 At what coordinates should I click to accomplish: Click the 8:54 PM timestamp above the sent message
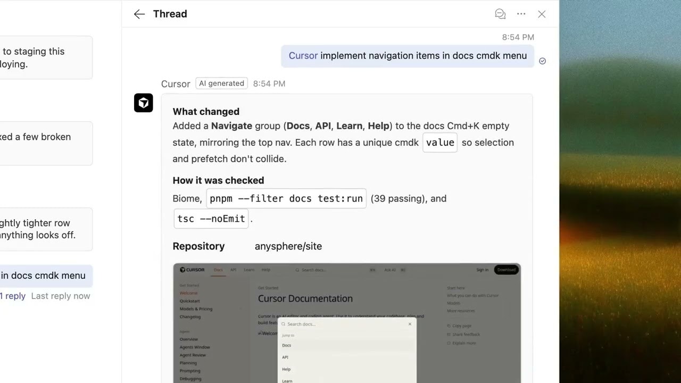[518, 37]
